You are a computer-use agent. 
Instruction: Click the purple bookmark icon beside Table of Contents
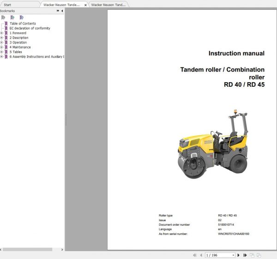6,24
